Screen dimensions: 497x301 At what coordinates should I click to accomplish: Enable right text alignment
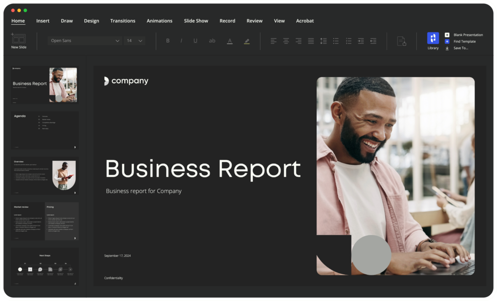[x=298, y=41]
